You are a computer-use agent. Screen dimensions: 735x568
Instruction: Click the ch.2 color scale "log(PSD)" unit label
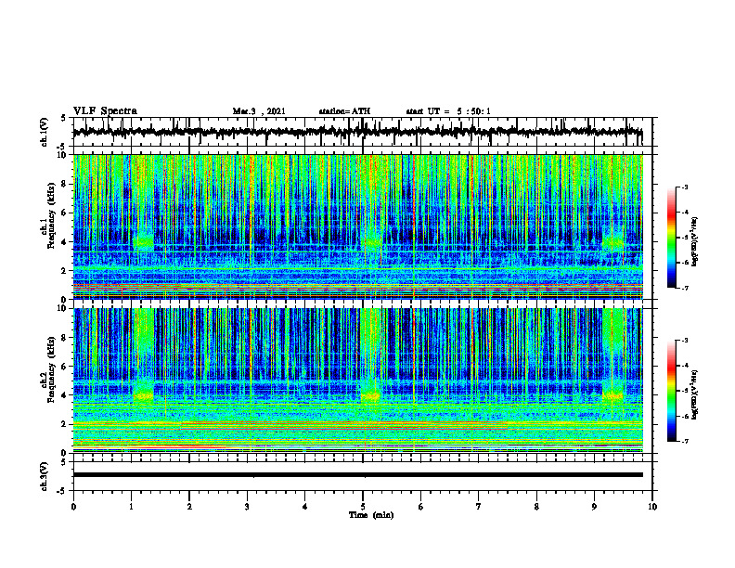click(x=695, y=394)
